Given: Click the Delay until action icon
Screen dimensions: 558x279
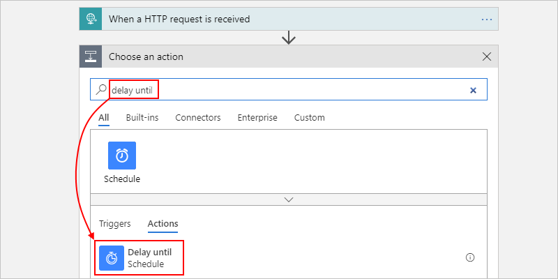Looking at the screenshot, I should click(x=112, y=258).
